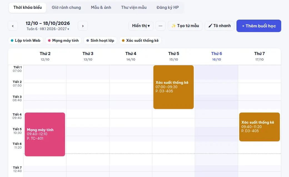This screenshot has height=177, width=289.
Task: Activate Tô nhanh brush tool
Action: [220, 26]
